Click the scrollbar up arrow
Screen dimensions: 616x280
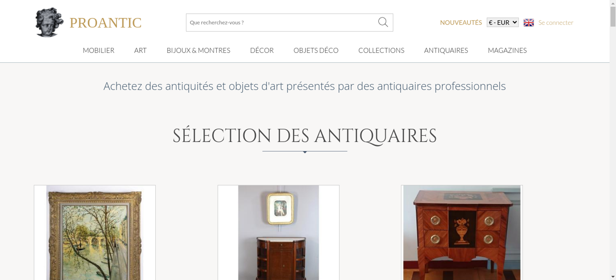click(x=613, y=3)
